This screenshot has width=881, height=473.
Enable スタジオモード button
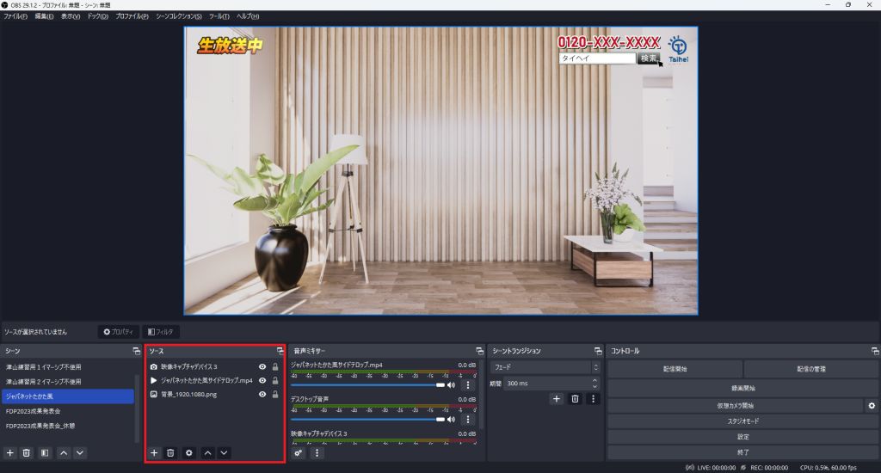[x=743, y=421]
